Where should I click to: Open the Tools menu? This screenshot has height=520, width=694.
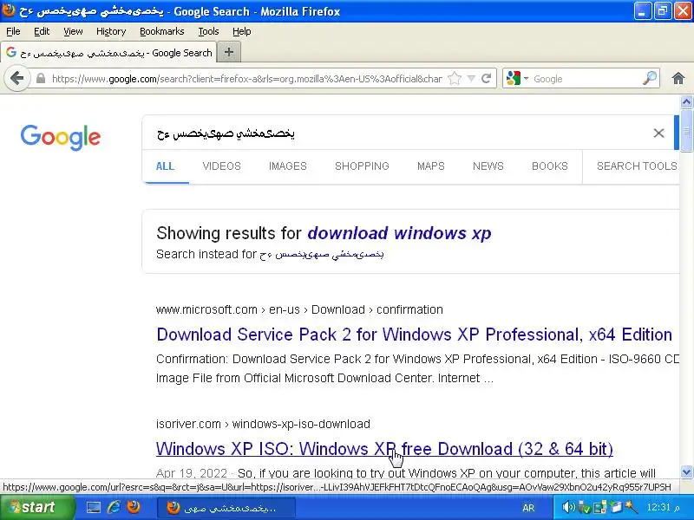point(208,31)
